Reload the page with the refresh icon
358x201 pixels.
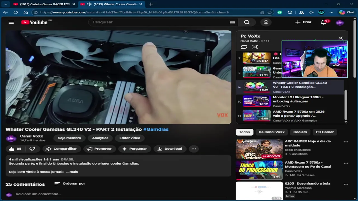[16, 12]
